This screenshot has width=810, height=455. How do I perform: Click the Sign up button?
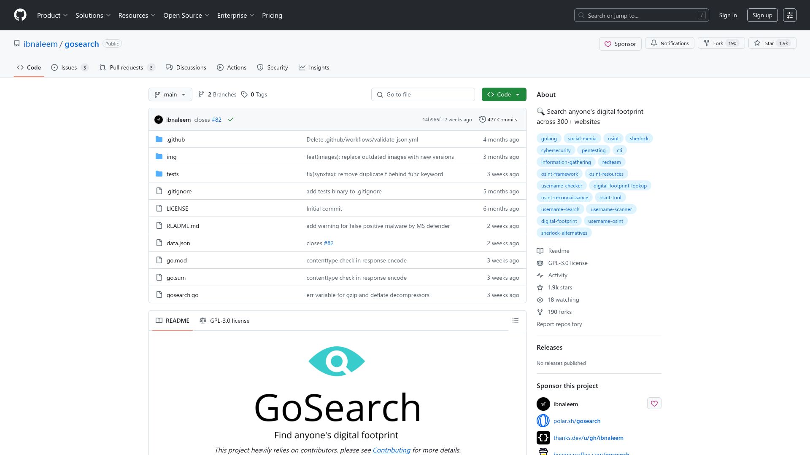tap(762, 15)
